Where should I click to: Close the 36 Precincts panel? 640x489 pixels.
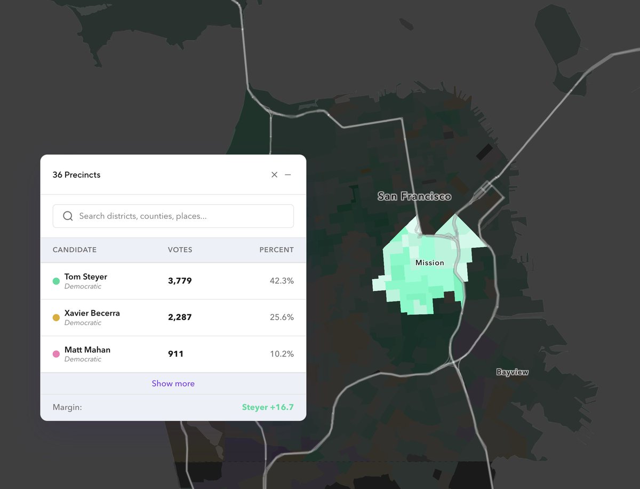pos(274,175)
